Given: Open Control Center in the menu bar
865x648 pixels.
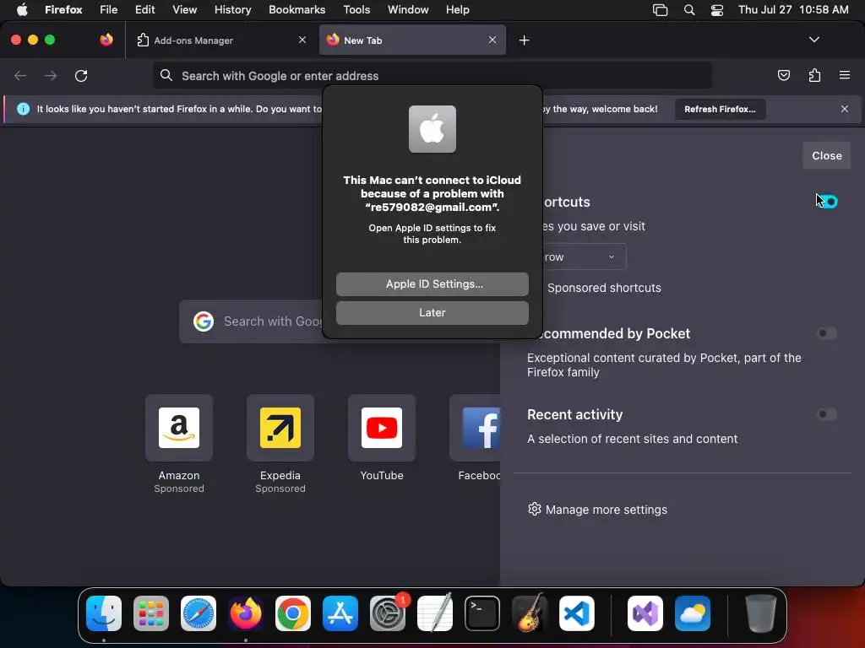Looking at the screenshot, I should pos(716,9).
